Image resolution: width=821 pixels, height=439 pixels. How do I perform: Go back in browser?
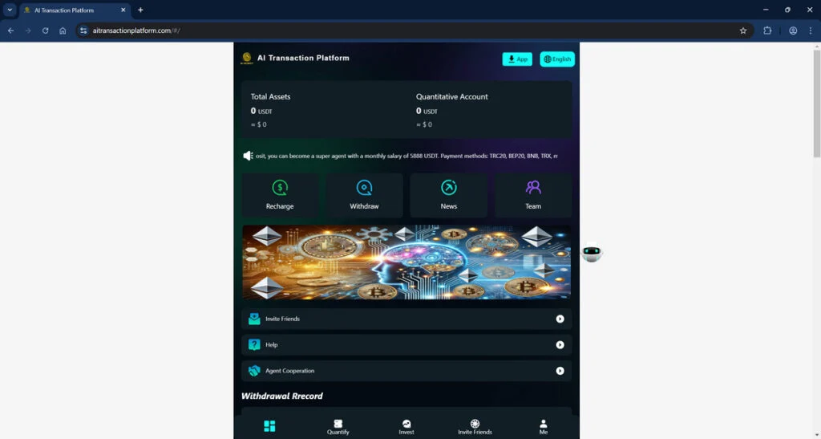(x=10, y=30)
